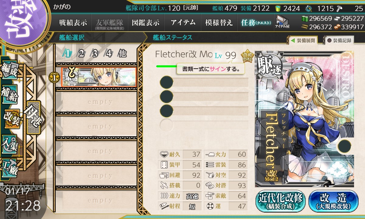Screen dimensions: 365x219
Task: Select Fletcher ship banner in slot 1
Action: pyautogui.click(x=99, y=77)
